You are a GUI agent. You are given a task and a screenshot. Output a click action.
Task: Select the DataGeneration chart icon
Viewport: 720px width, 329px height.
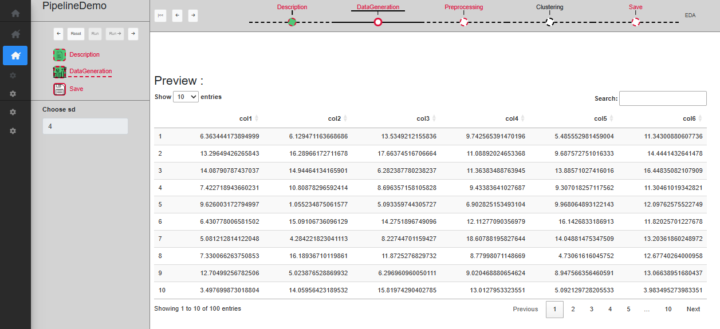60,72
